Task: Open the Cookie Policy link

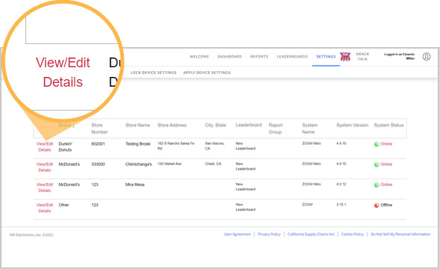Action: pyautogui.click(x=353, y=234)
